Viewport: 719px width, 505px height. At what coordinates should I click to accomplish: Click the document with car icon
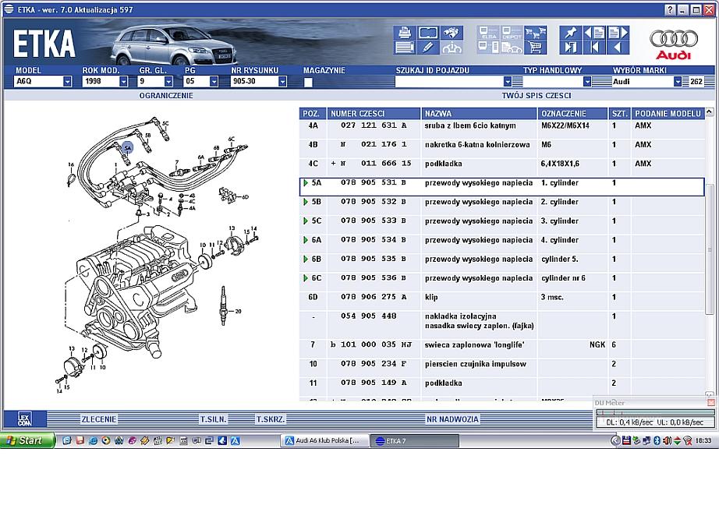[512, 48]
